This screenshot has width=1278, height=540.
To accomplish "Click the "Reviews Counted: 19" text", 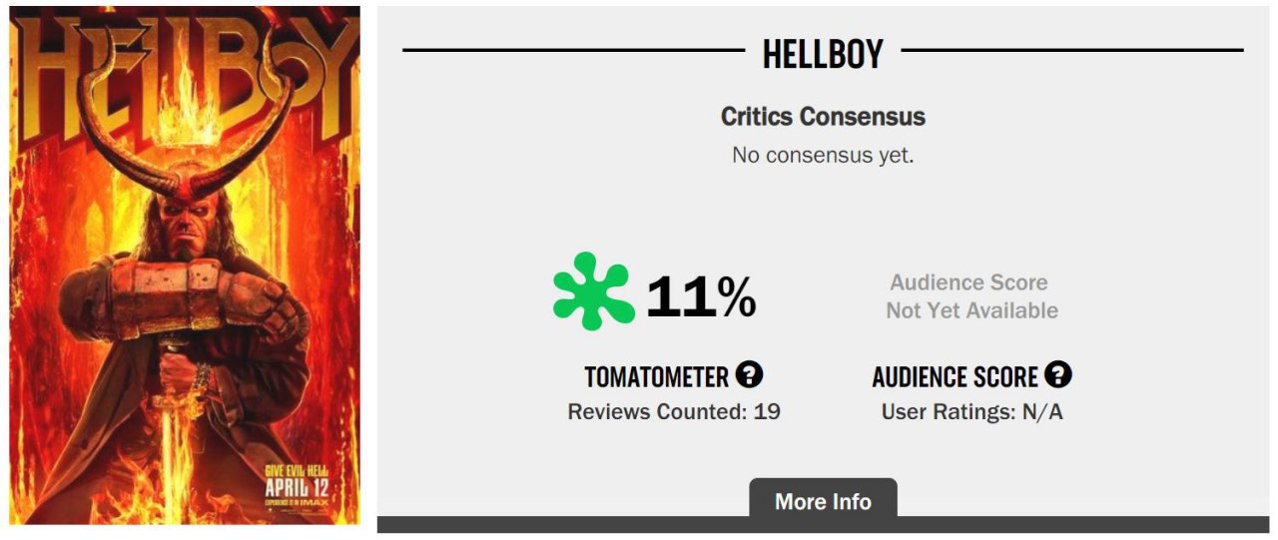I will click(x=674, y=411).
